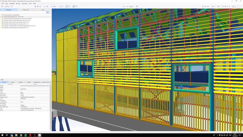Expand the model dated 2019-01-23
Viewport: 243px width, 137px height.
[1, 22]
